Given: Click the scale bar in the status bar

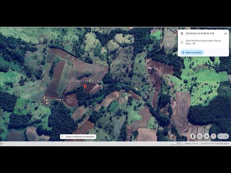Looking at the screenshot, I should point(177,143).
